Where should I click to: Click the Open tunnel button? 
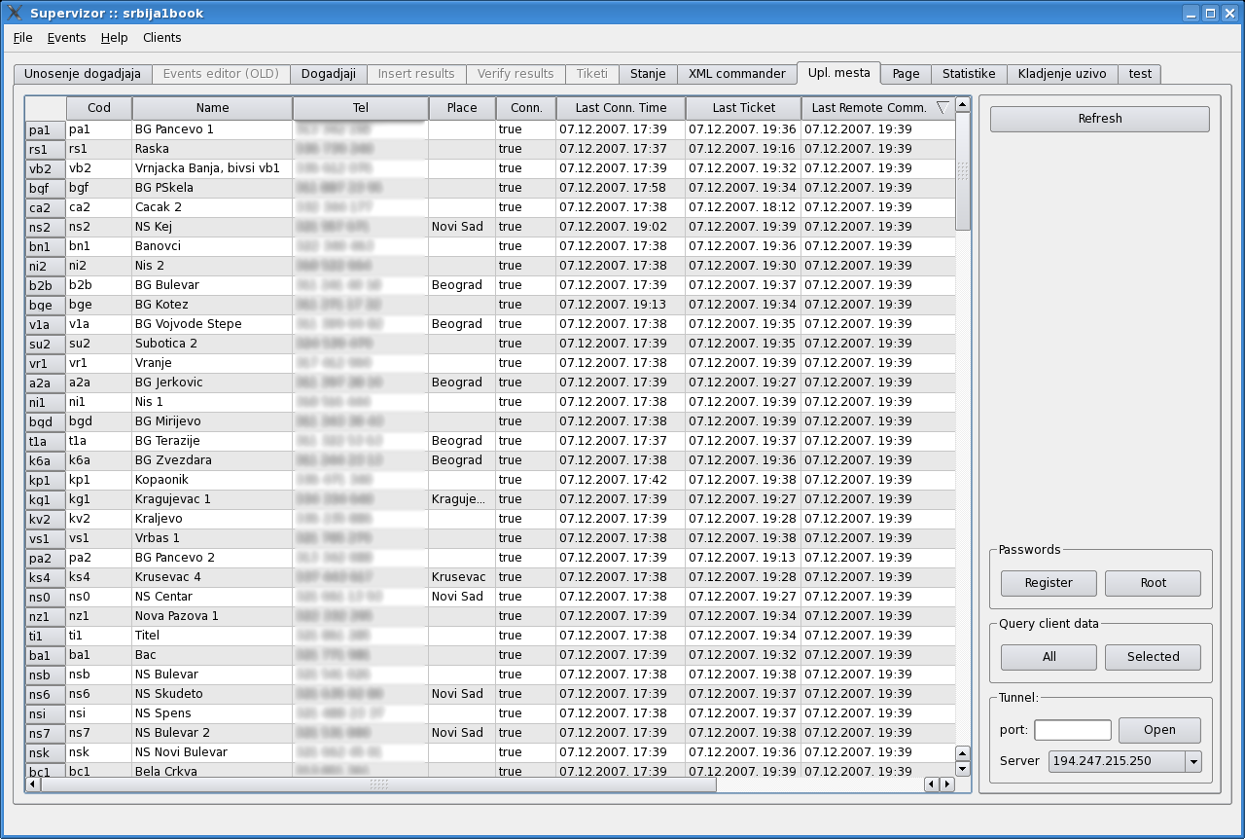1159,730
